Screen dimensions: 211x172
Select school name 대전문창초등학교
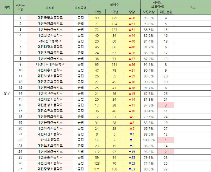tap(50, 117)
